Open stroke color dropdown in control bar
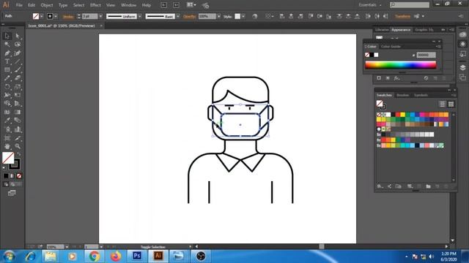The width and height of the screenshot is (469, 263). point(56,16)
